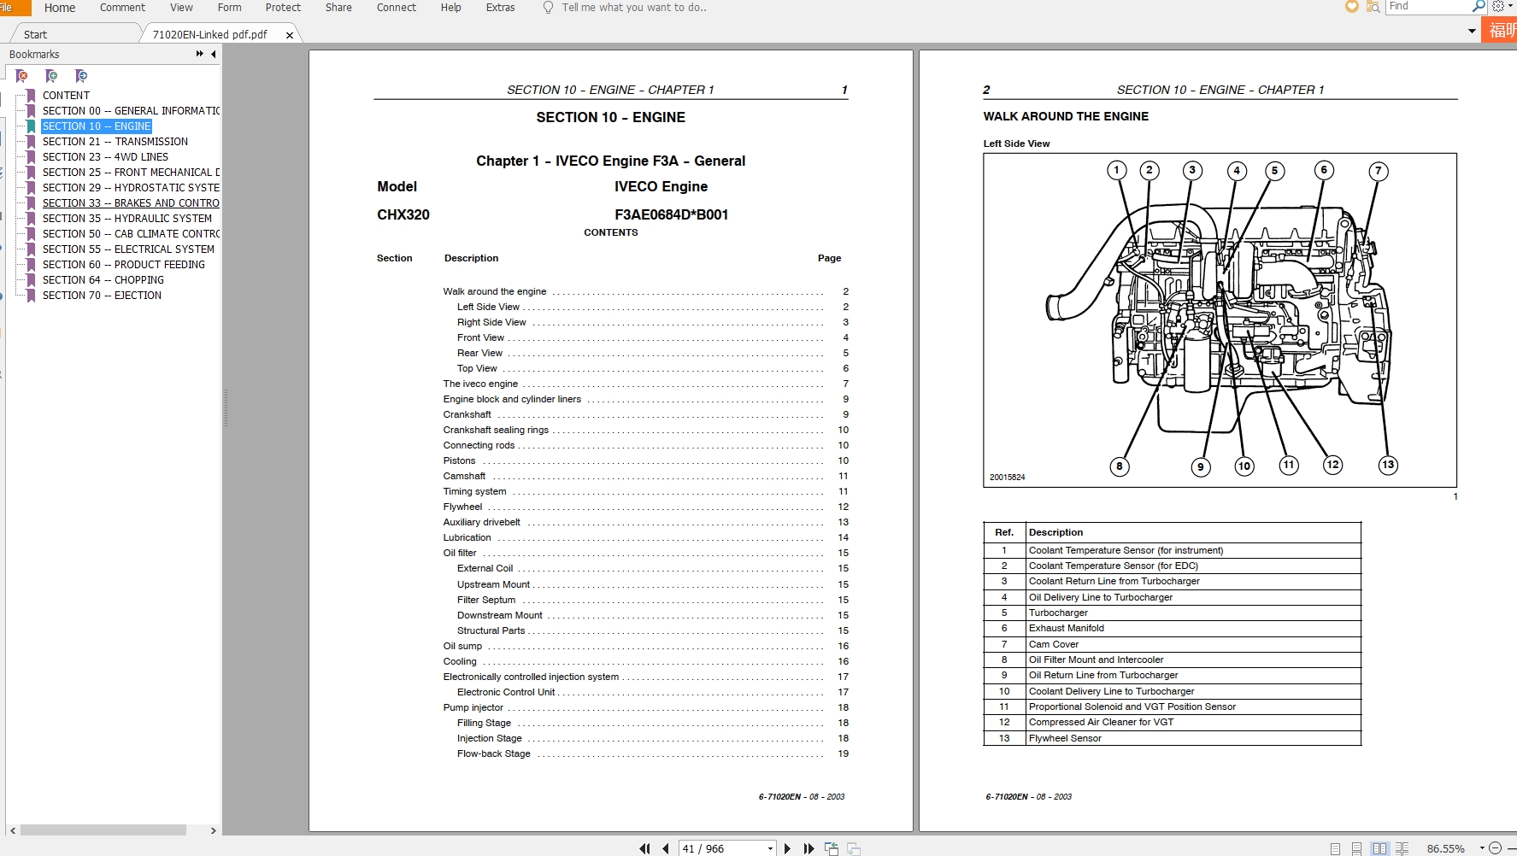Click the bookmarks horizontal scrollbar thumb

(103, 830)
